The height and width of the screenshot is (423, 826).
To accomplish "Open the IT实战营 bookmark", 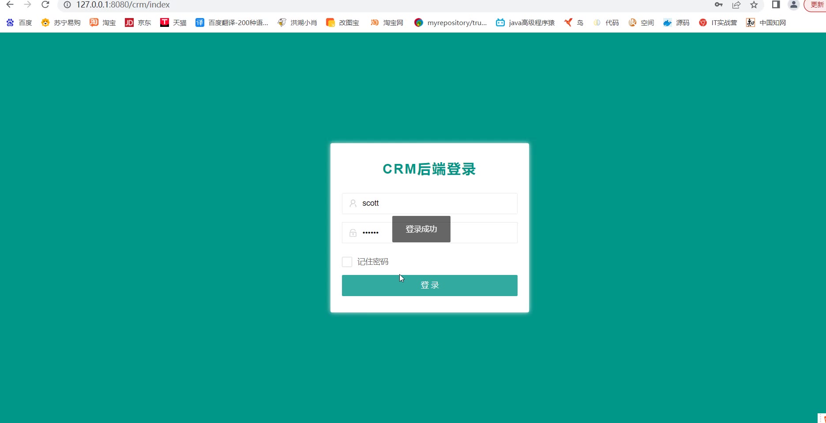I will pyautogui.click(x=718, y=22).
